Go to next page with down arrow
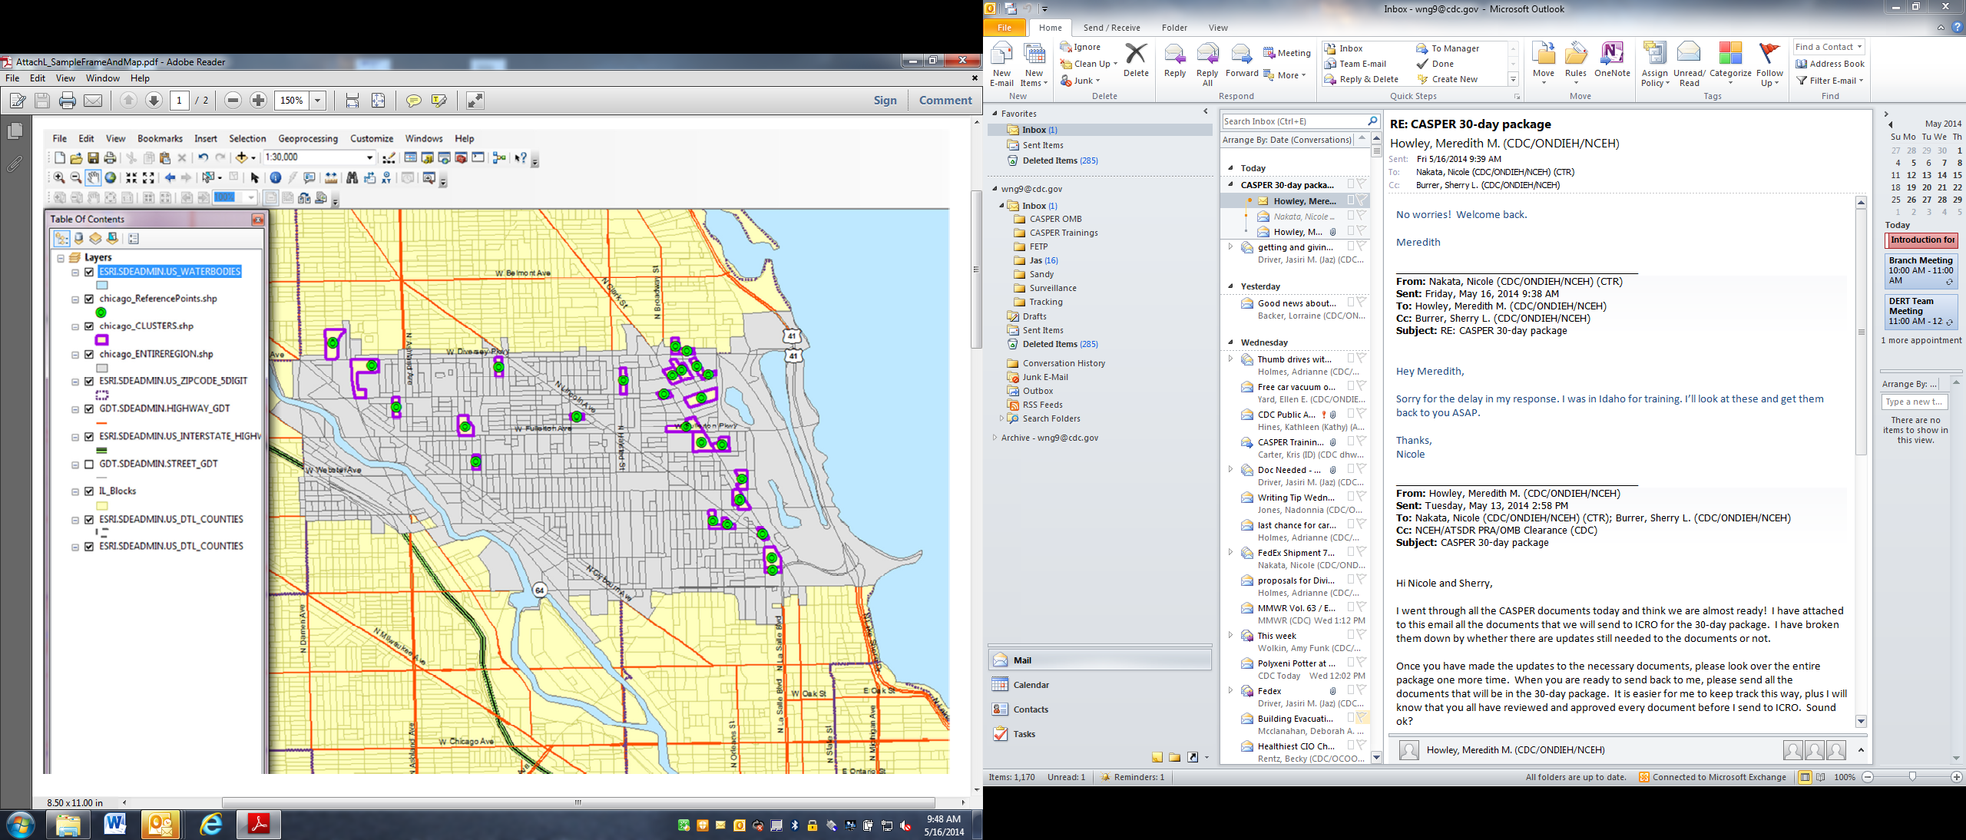This screenshot has width=1966, height=840. point(154,101)
